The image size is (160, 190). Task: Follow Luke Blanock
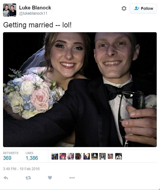pyautogui.click(x=143, y=9)
